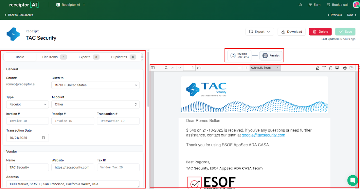
Task: Open find in PDF document
Action: 166,68
